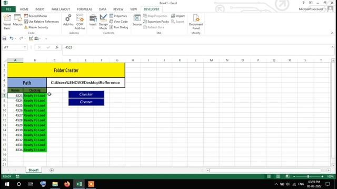Zoom out with minus button
This screenshot has width=337, height=189.
294,176
